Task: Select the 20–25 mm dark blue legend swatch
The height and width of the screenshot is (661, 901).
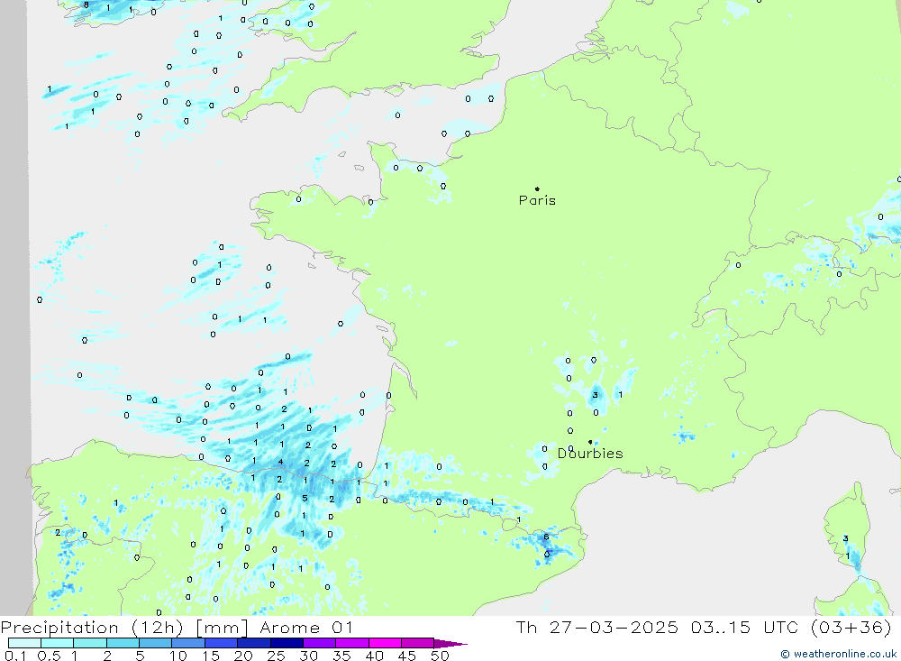Action: point(253,643)
